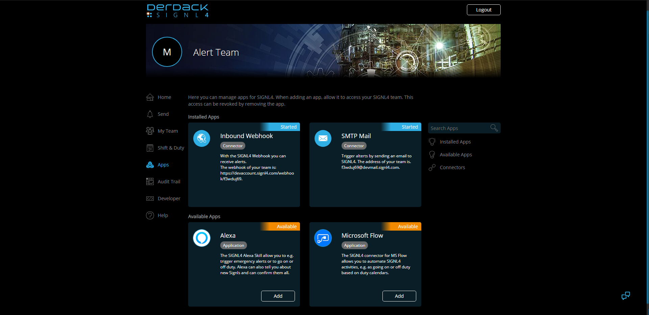This screenshot has width=649, height=315.
Task: Click the Logout button
Action: click(483, 10)
